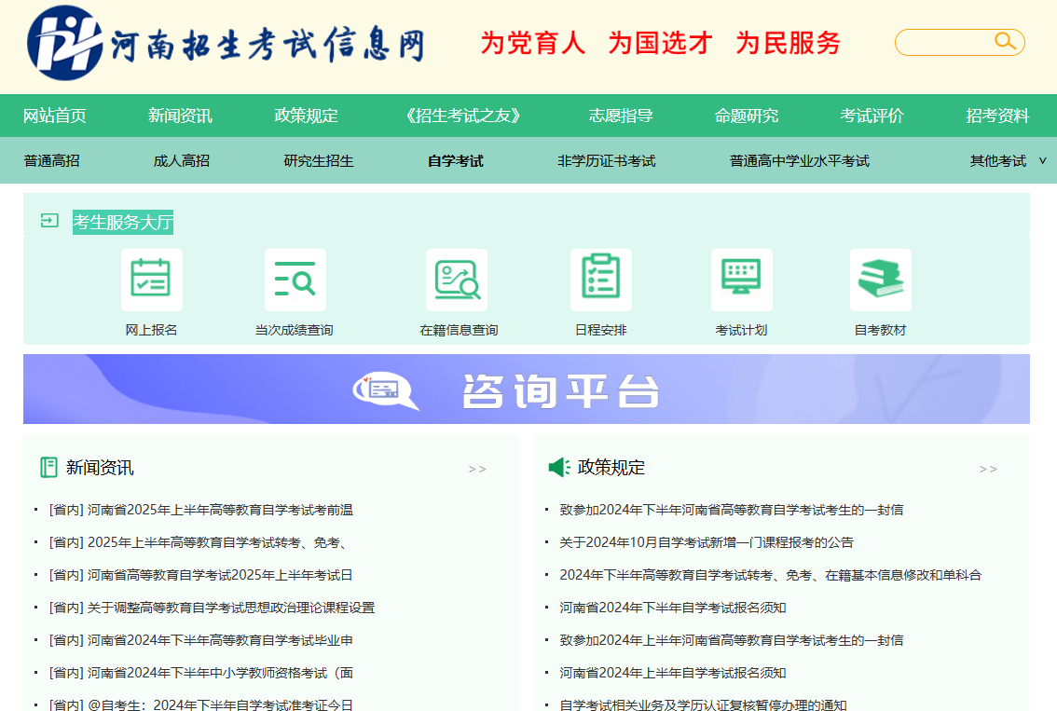This screenshot has width=1057, height=711.
Task: Click the news section >> more expander
Action: pos(477,469)
